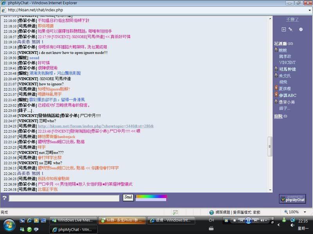Open the zoom level dropdown arrow
The width and height of the screenshot is (313, 234).
pyautogui.click(x=305, y=212)
